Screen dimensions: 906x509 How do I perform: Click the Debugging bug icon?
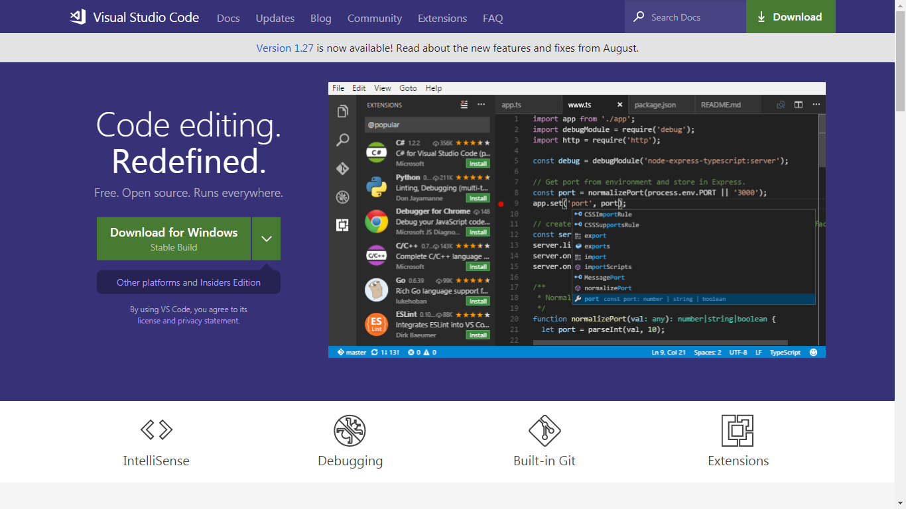[x=350, y=431]
